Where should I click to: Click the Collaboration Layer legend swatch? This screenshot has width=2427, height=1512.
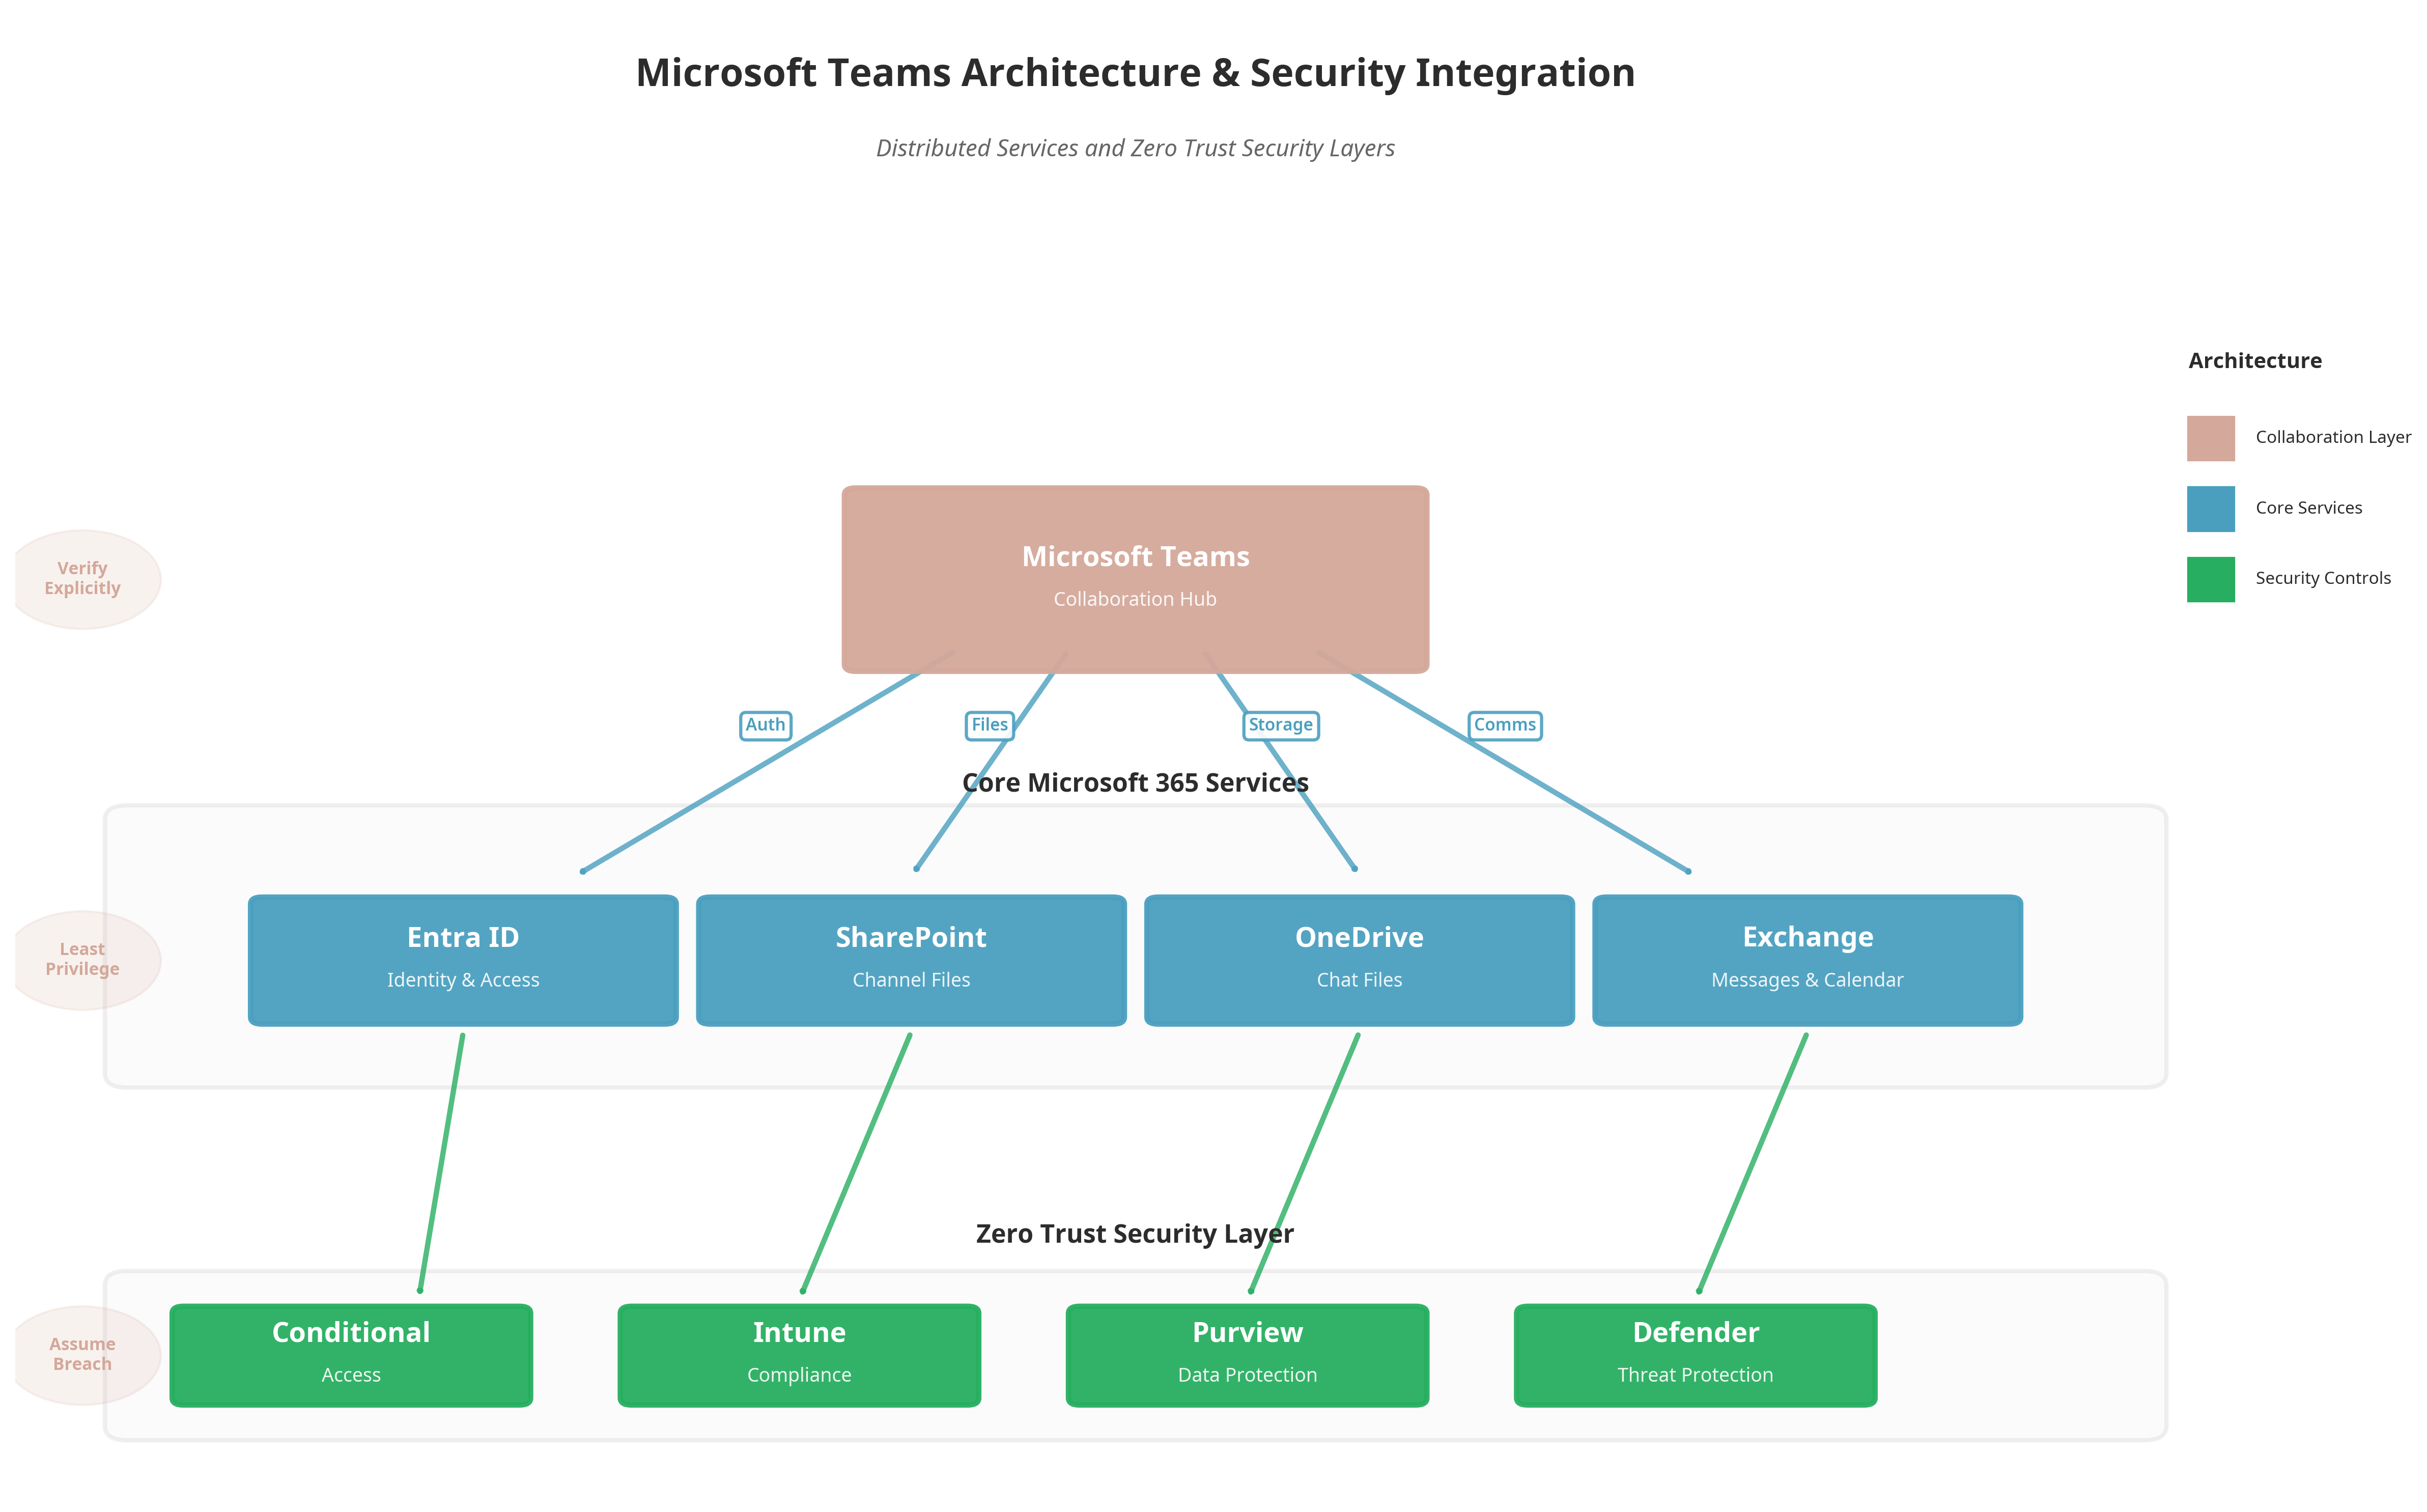tap(2210, 438)
